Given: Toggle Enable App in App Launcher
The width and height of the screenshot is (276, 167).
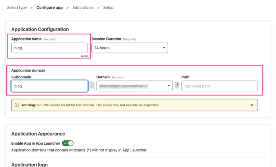Looking at the screenshot, I should point(68,143).
